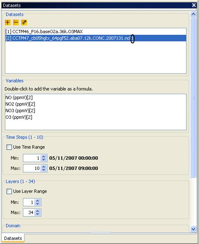Select the Datasets tab at bottom
The height and width of the screenshot is (244, 199).
click(x=13, y=238)
